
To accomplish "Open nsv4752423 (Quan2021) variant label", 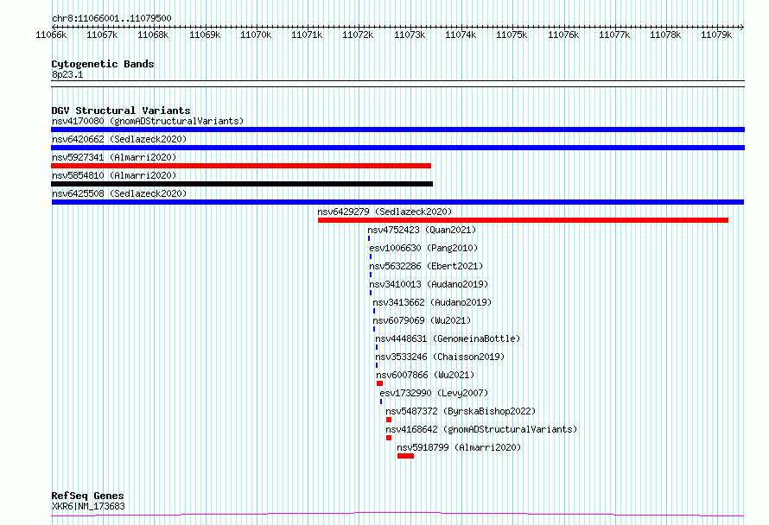I will (422, 230).
